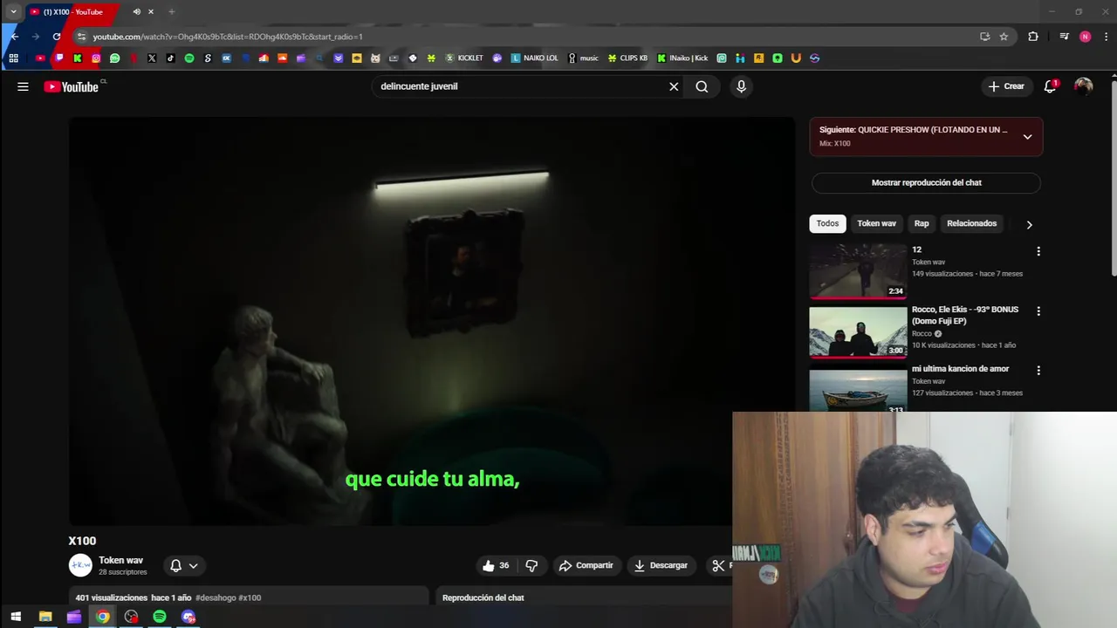Open the Chrome extensions puzzle icon
Viewport: 1117px width, 628px height.
click(x=1033, y=37)
